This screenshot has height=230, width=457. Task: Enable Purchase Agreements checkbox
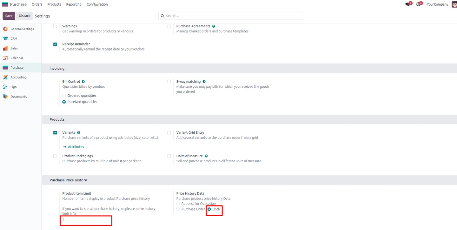pos(169,26)
